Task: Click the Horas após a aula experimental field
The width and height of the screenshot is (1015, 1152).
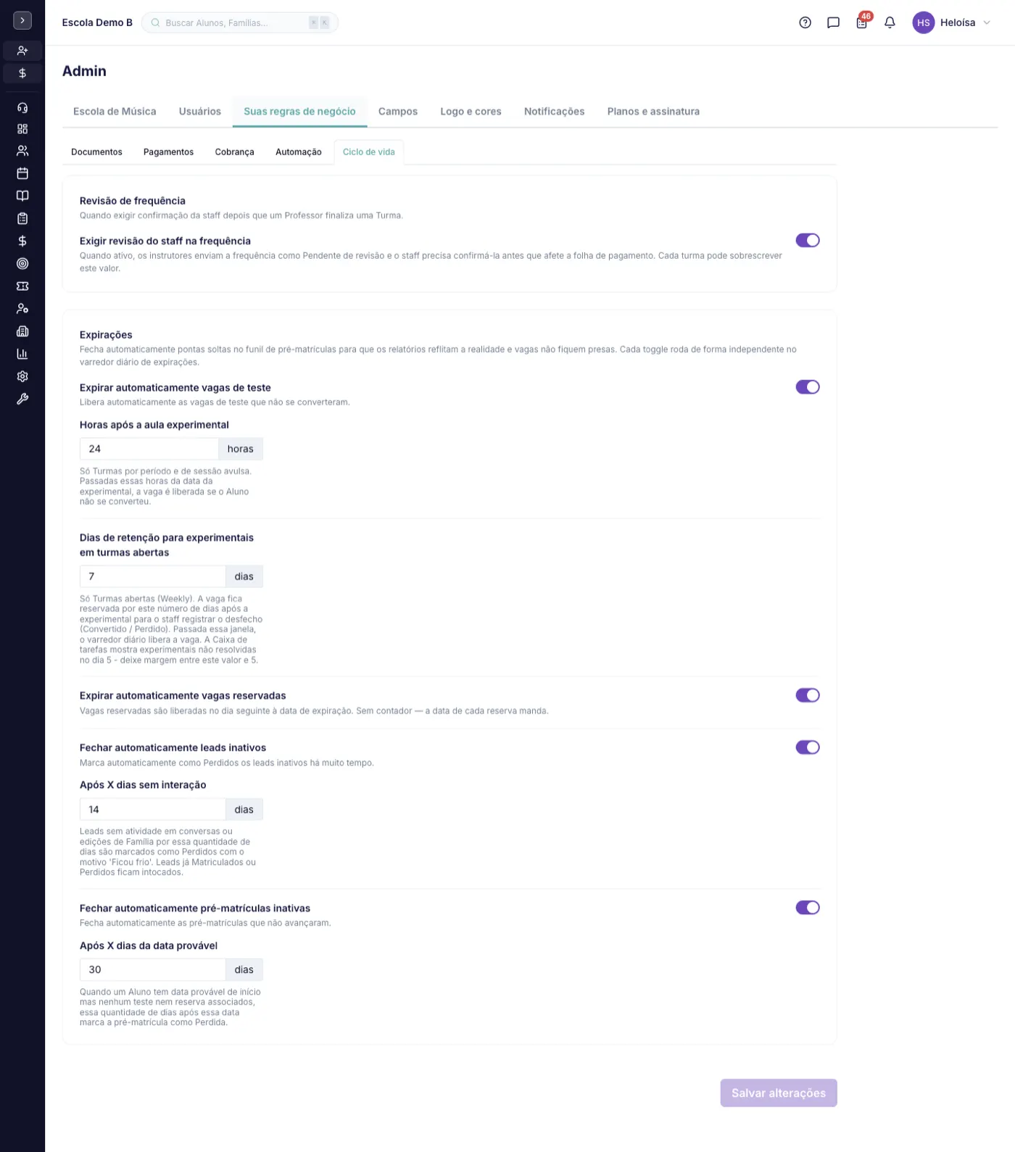Action: (149, 449)
